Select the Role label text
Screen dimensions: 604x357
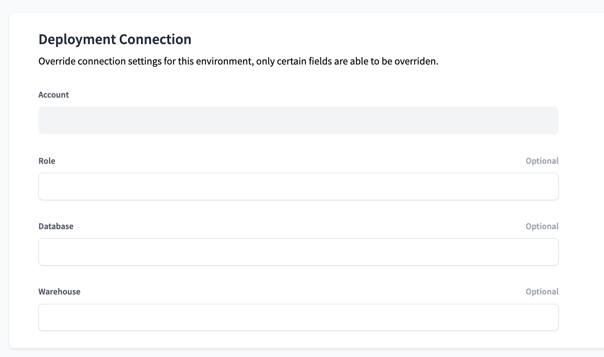[47, 161]
